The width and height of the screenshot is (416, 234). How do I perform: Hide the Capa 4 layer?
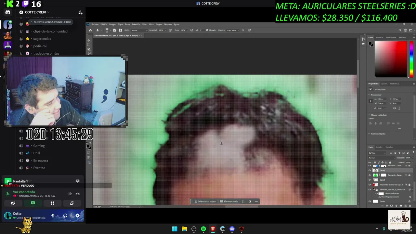(x=370, y=170)
